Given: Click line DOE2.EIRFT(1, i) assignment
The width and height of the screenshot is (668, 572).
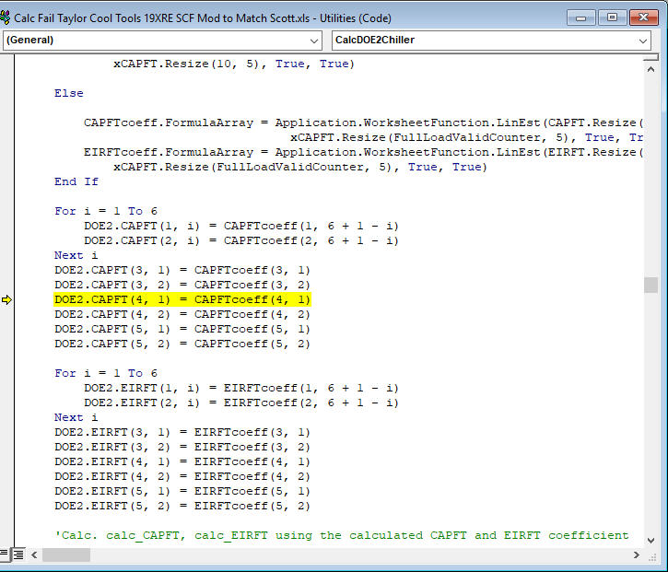Looking at the screenshot, I should pyautogui.click(x=241, y=389).
